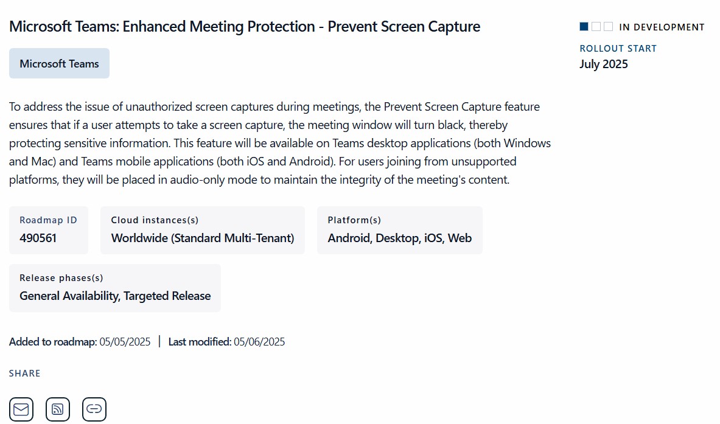
Task: Click the Android, Desktop, iOS, Web platforms value
Action: 399,238
